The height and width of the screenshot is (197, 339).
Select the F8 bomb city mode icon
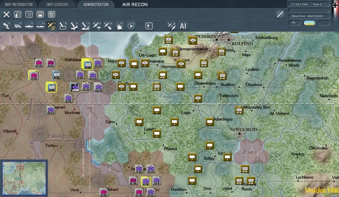(85, 26)
